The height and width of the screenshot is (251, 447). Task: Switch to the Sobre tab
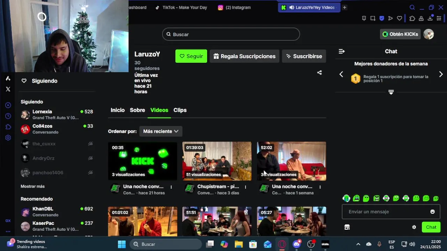pyautogui.click(x=137, y=110)
